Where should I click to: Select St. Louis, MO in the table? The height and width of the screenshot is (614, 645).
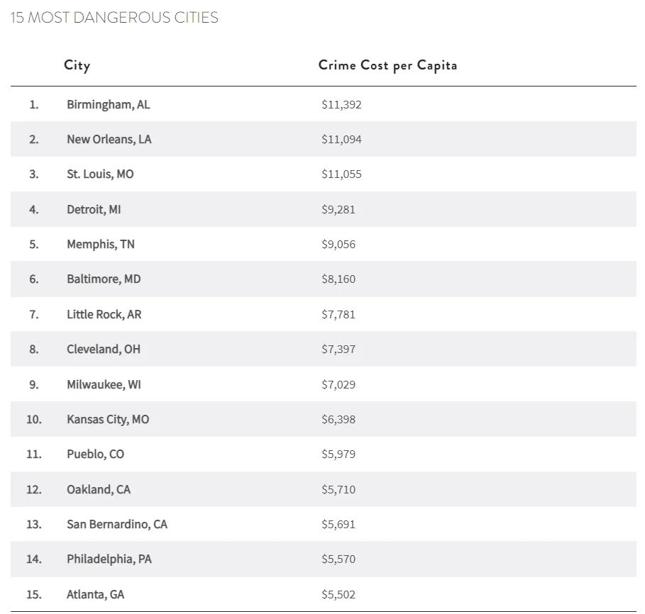pos(100,174)
